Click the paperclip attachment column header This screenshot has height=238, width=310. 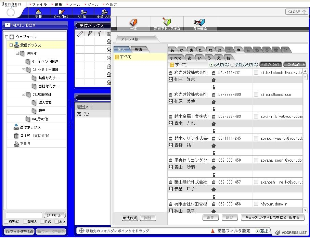[x=80, y=34]
